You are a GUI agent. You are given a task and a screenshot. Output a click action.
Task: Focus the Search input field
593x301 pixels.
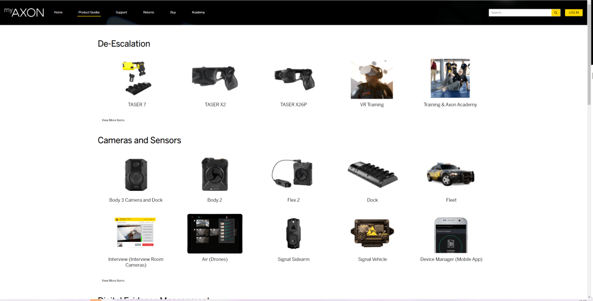click(x=520, y=13)
